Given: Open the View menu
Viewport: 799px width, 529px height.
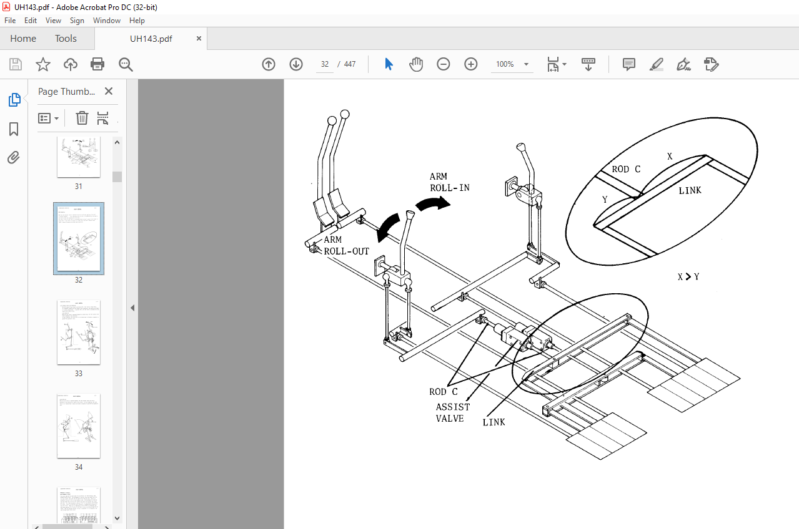Looking at the screenshot, I should [x=53, y=21].
